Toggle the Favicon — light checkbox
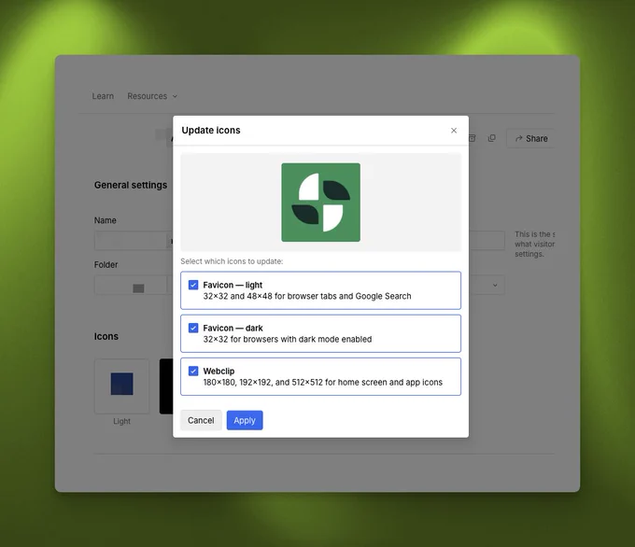 (x=193, y=285)
